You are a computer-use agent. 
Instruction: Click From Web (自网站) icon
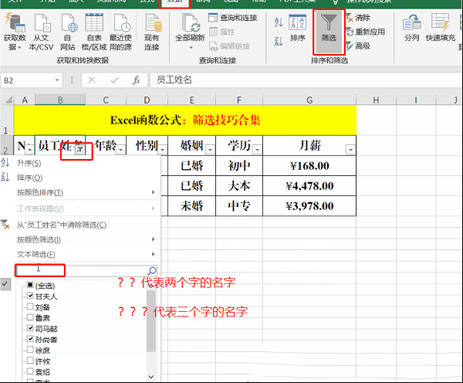tap(68, 32)
